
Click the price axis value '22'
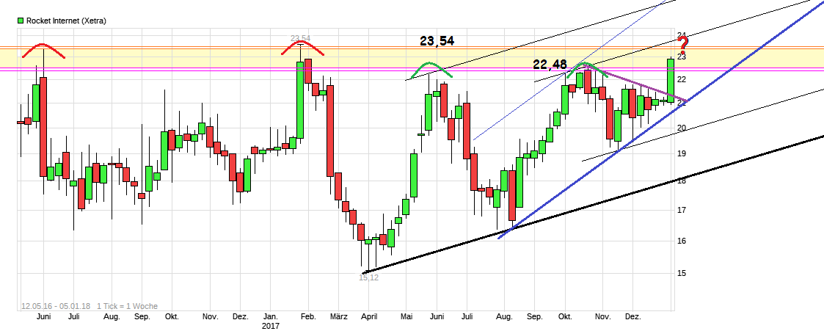(x=682, y=79)
